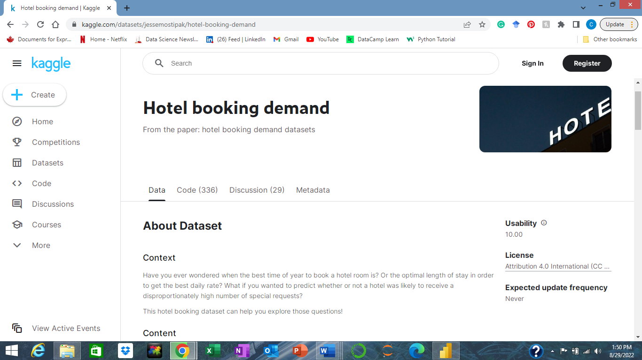This screenshot has width=642, height=360.
Task: Select Courses in the sidebar
Action: tap(17, 225)
